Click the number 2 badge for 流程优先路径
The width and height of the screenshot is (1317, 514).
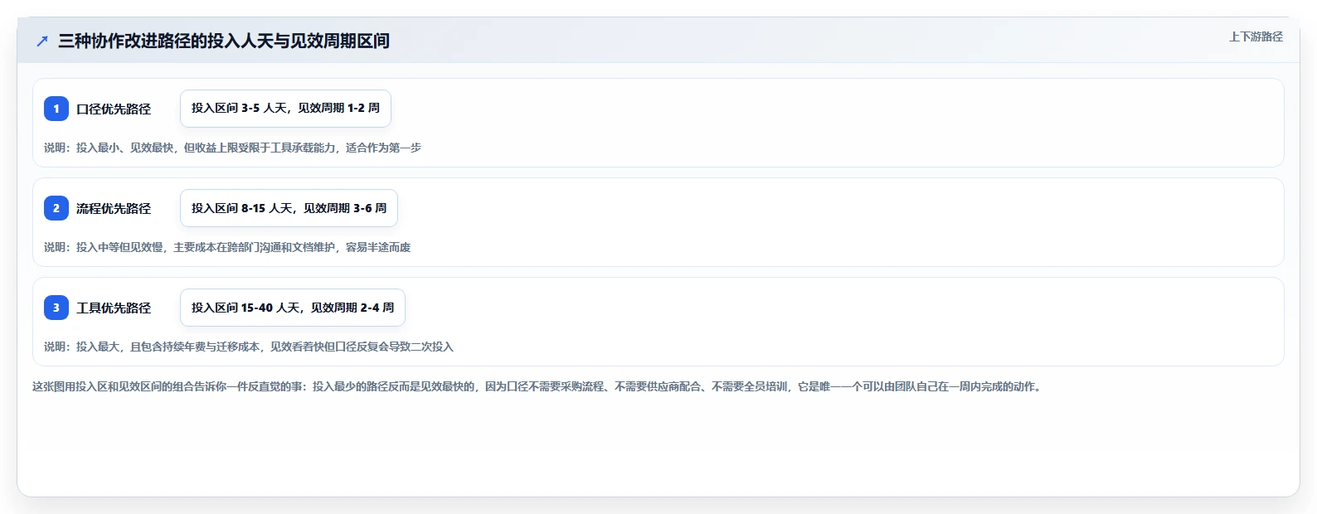[x=56, y=208]
